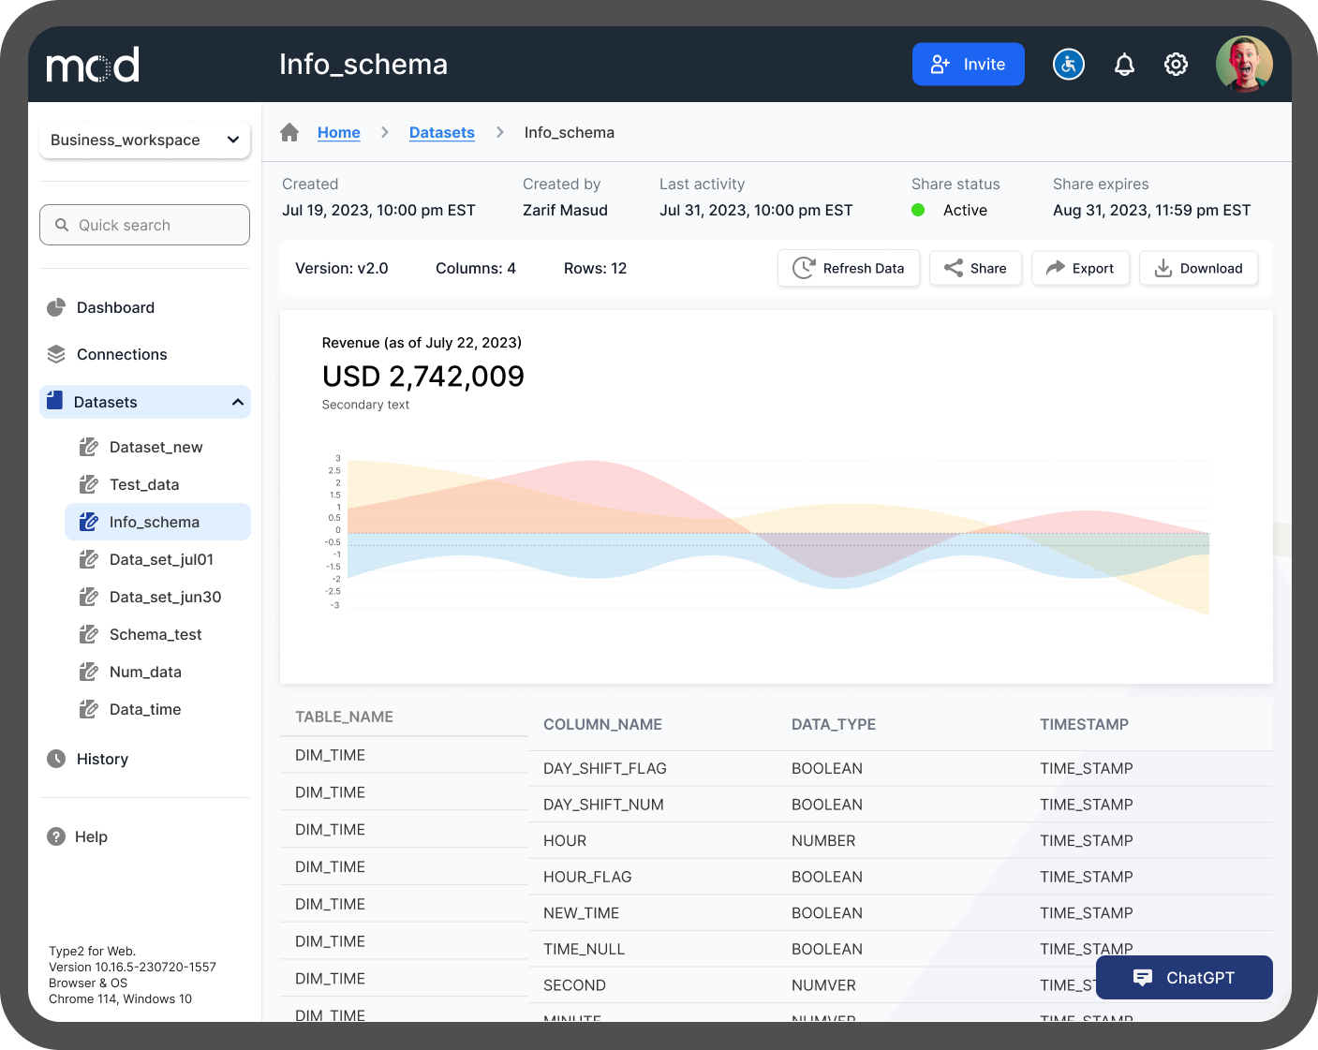The width and height of the screenshot is (1318, 1050).
Task: Click the home icon in breadcrumb
Action: pos(289,132)
